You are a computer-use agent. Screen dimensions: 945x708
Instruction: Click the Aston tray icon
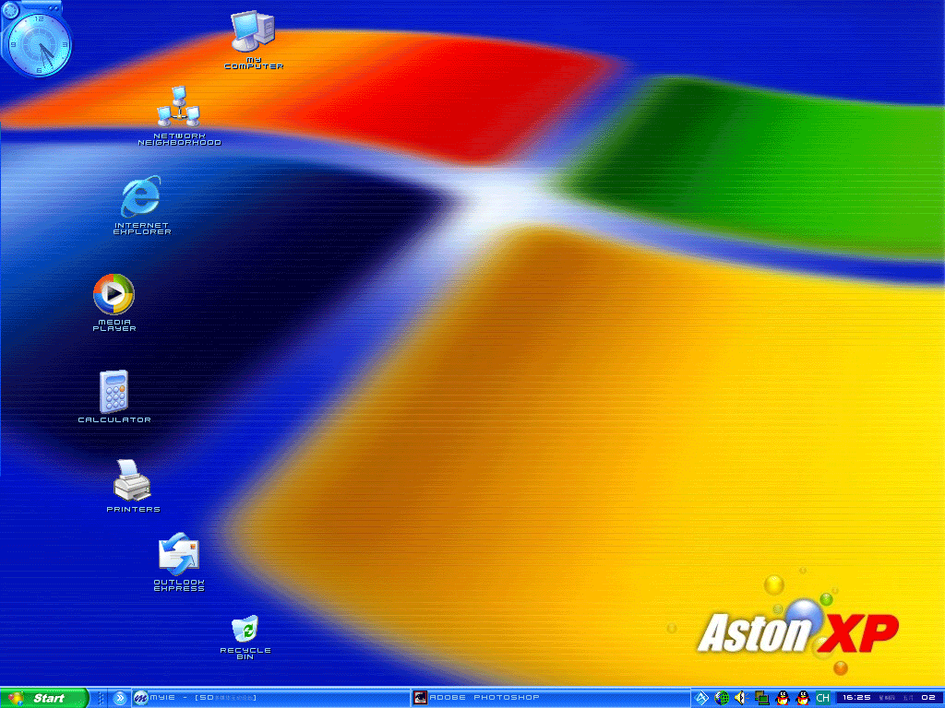point(701,698)
